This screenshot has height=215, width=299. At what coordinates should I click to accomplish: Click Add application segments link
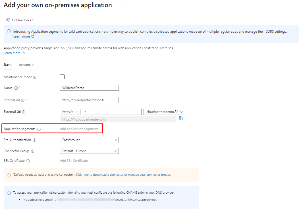[x=79, y=129]
